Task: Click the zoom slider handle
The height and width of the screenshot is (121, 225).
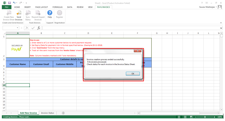Action: pyautogui.click(x=205, y=117)
